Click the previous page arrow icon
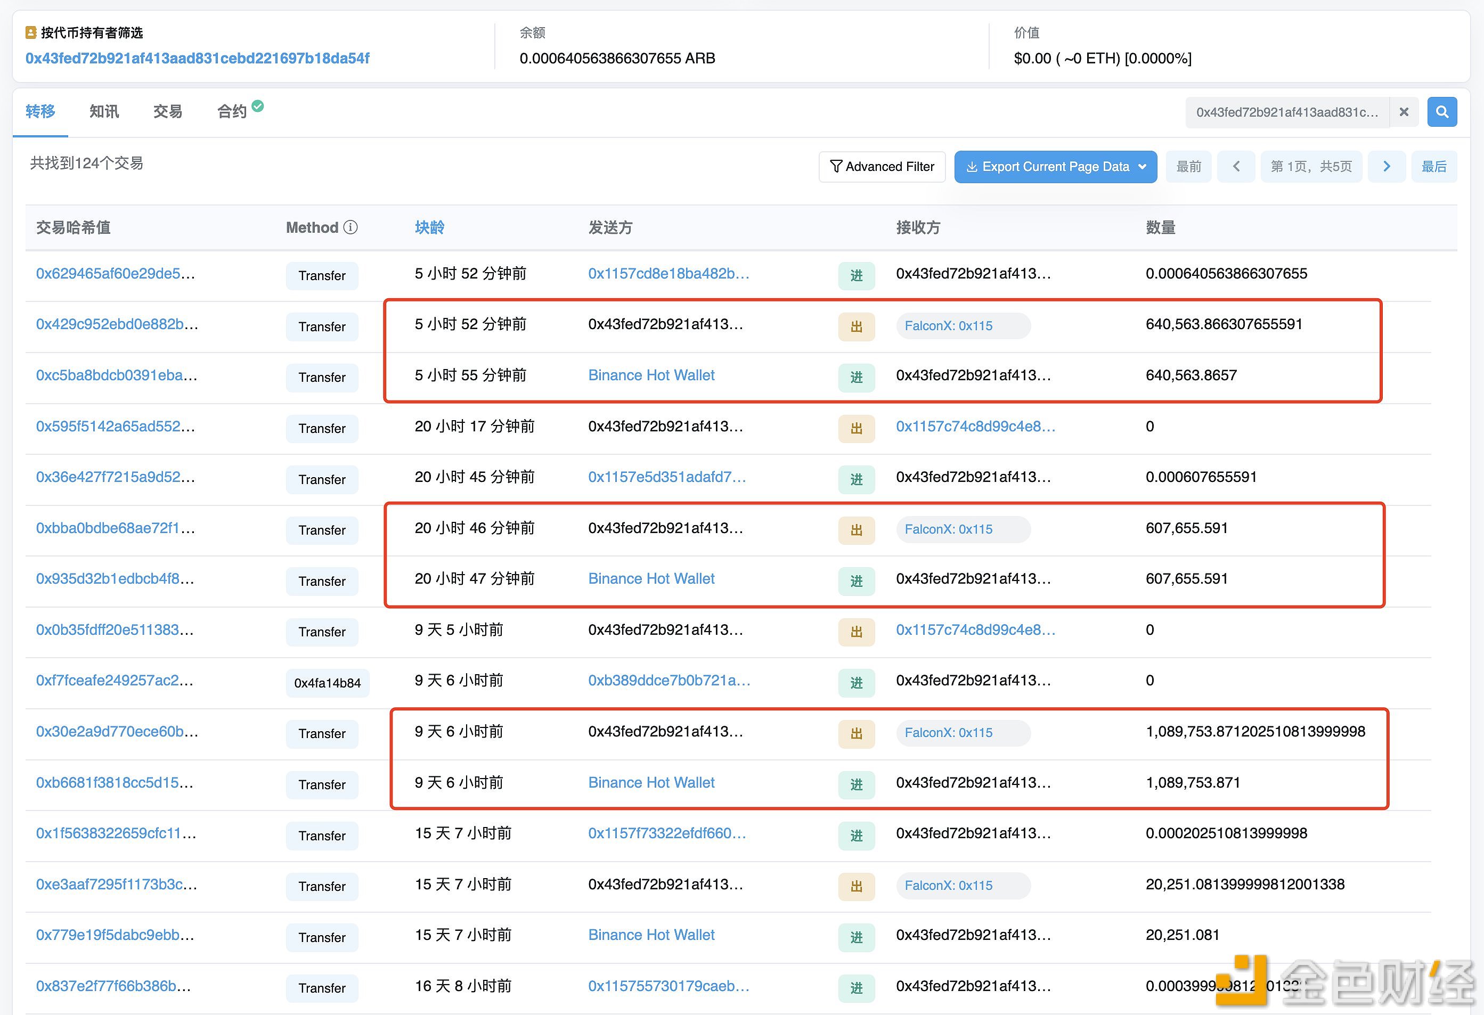Viewport: 1484px width, 1015px height. (x=1236, y=167)
